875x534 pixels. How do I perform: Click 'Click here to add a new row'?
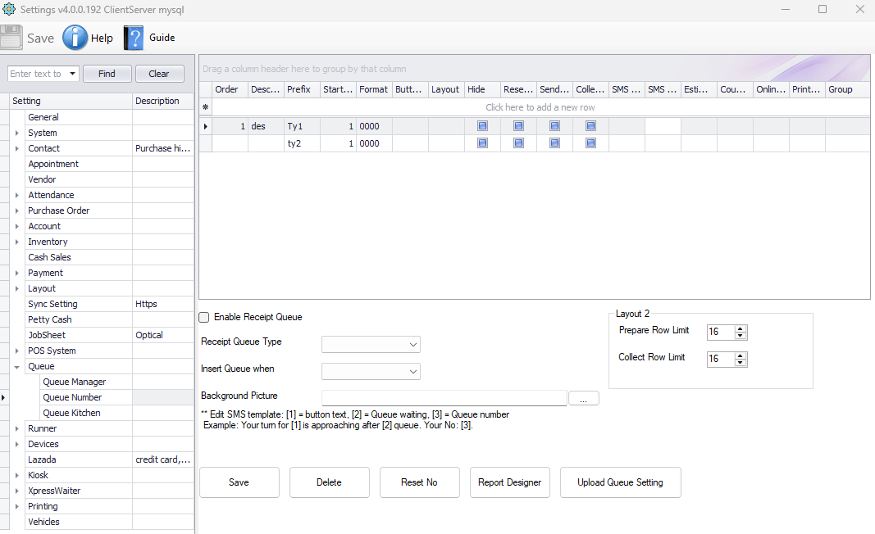click(540, 107)
